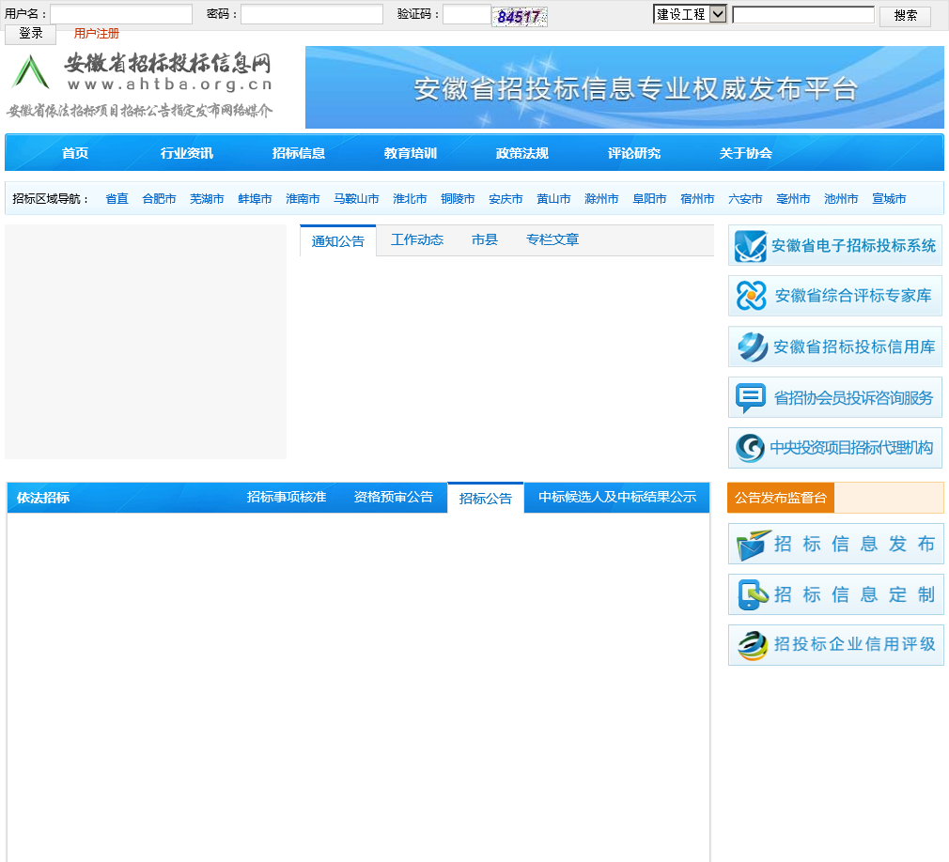The image size is (949, 862).
Task: Select 芜湖市 in region navigation
Action: pyautogui.click(x=207, y=198)
